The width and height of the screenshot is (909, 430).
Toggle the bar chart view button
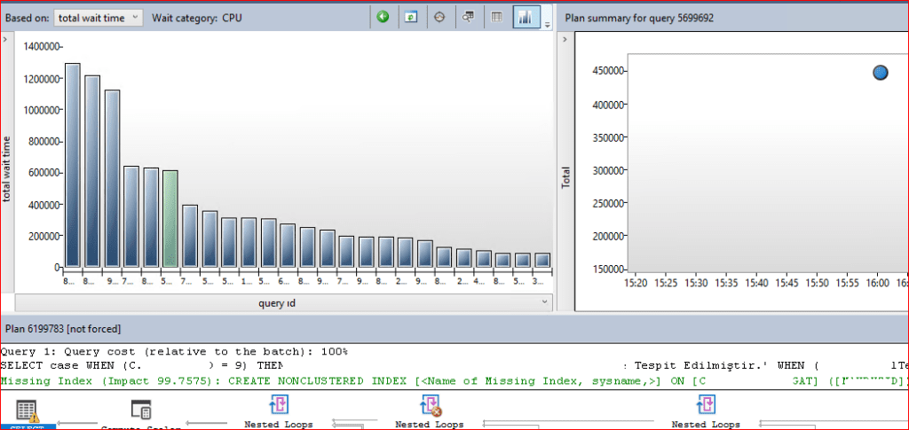point(526,17)
